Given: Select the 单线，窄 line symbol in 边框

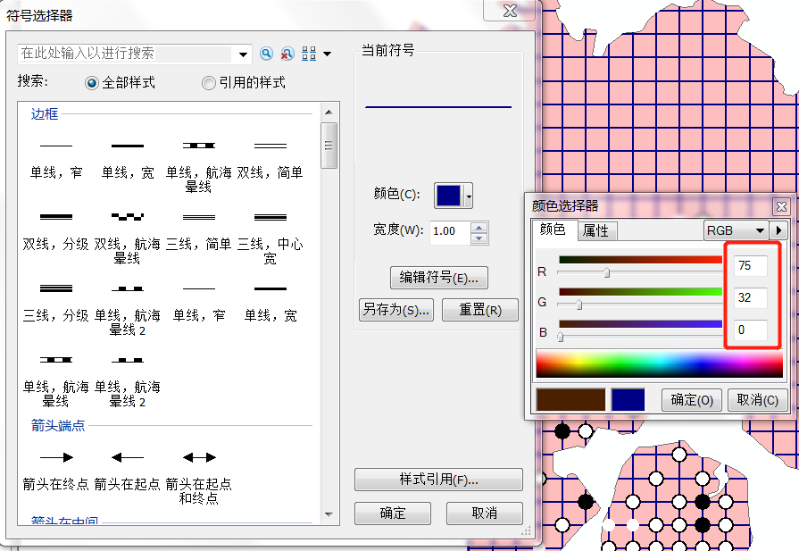Looking at the screenshot, I should point(55,146).
